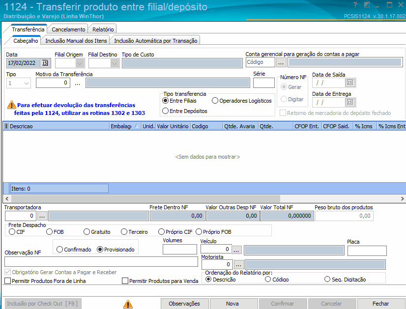The image size is (406, 309).
Task: Switch to the Cancelamento tab
Action: click(68, 29)
